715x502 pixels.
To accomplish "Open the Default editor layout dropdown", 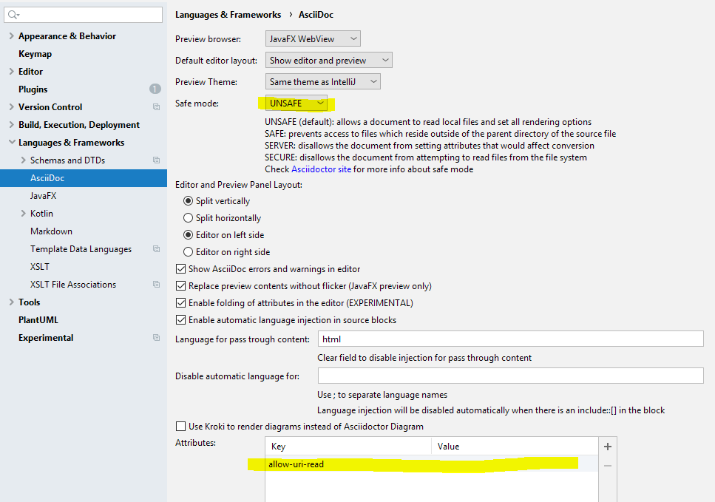I will [329, 60].
